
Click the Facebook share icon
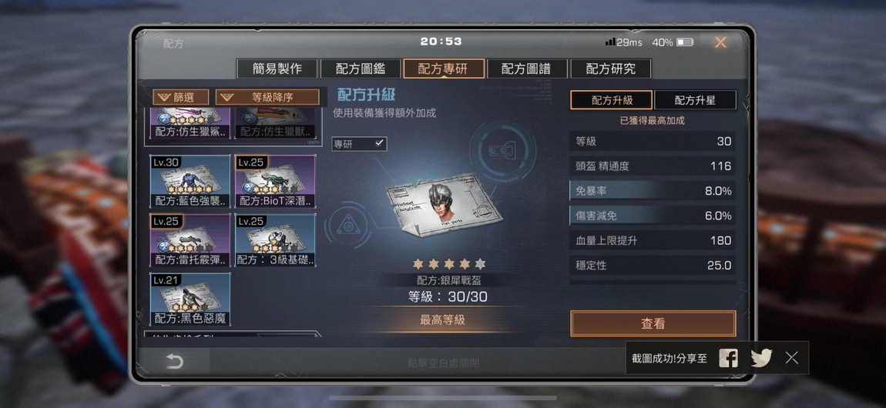[728, 358]
